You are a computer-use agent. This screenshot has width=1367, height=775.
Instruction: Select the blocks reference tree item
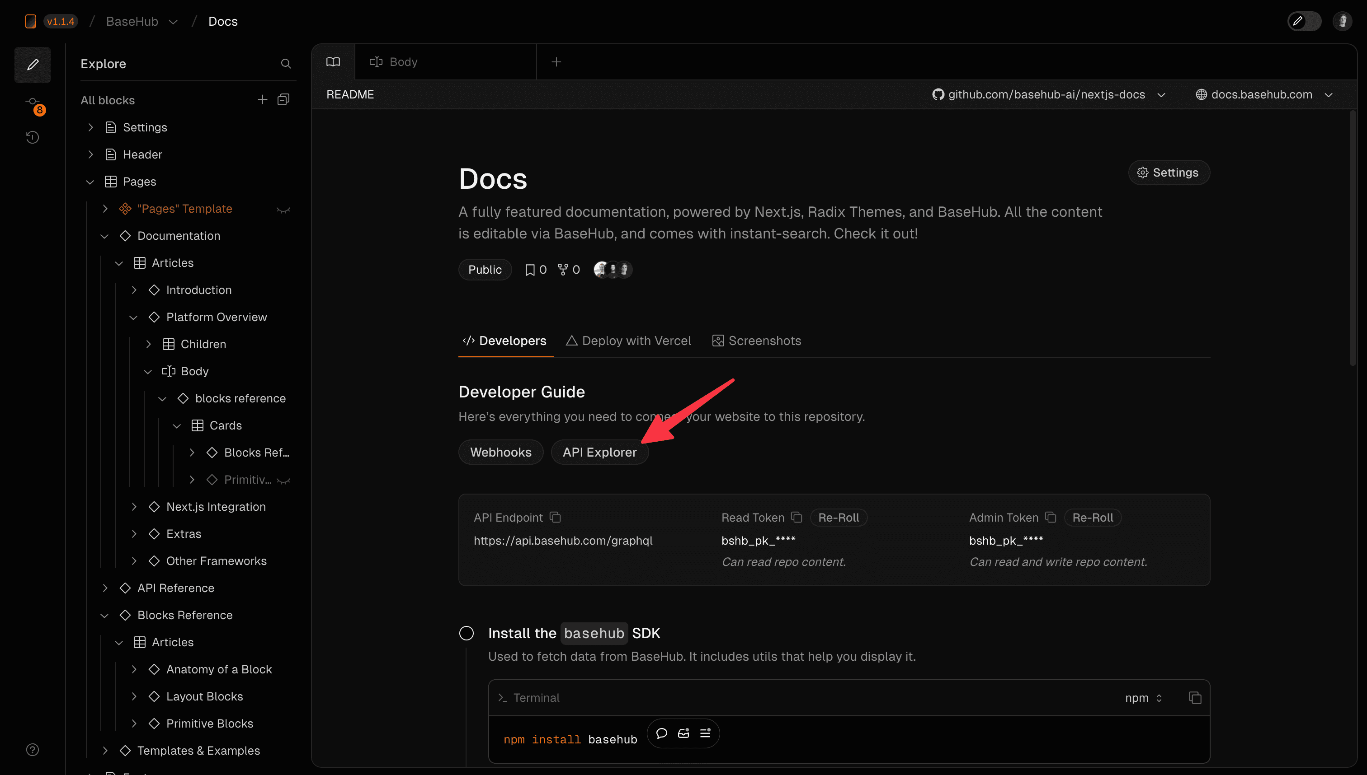click(x=241, y=398)
